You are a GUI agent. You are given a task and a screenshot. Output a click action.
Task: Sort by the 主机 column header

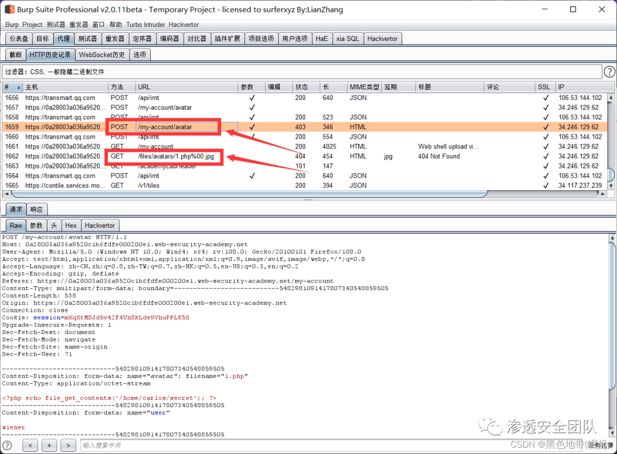65,87
